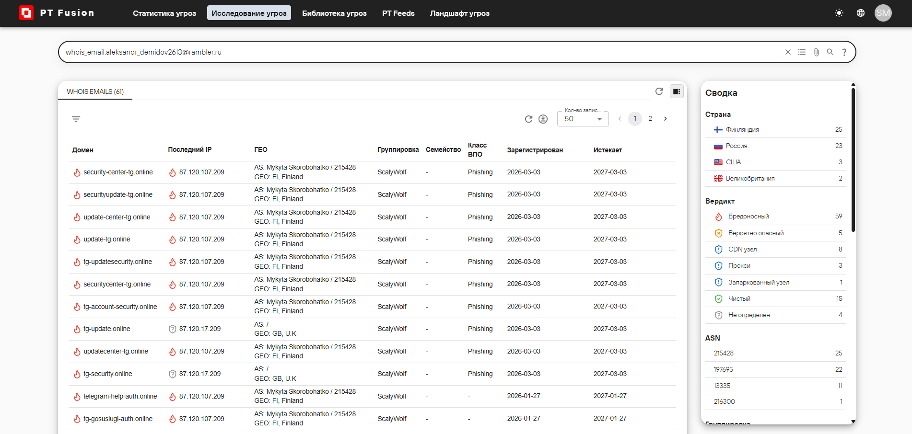Sort by Истекает column header
912x434 pixels.
click(x=608, y=150)
